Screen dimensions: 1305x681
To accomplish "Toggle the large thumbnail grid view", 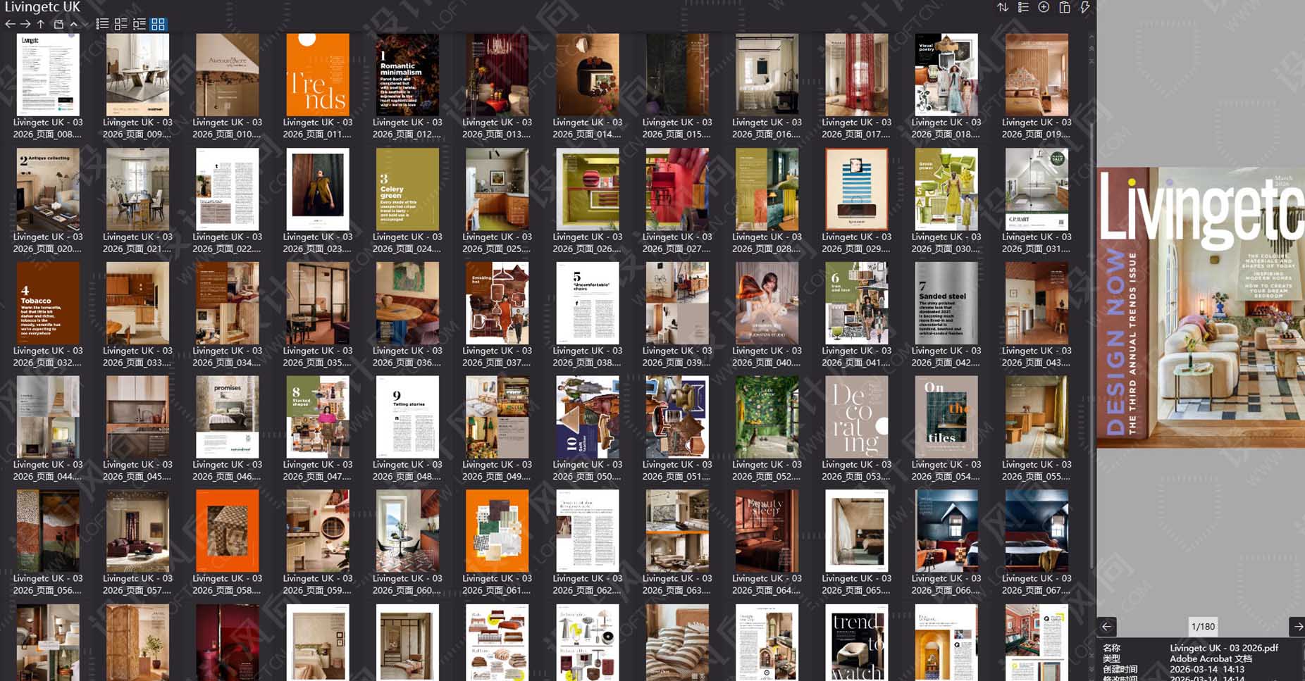I will click(158, 24).
